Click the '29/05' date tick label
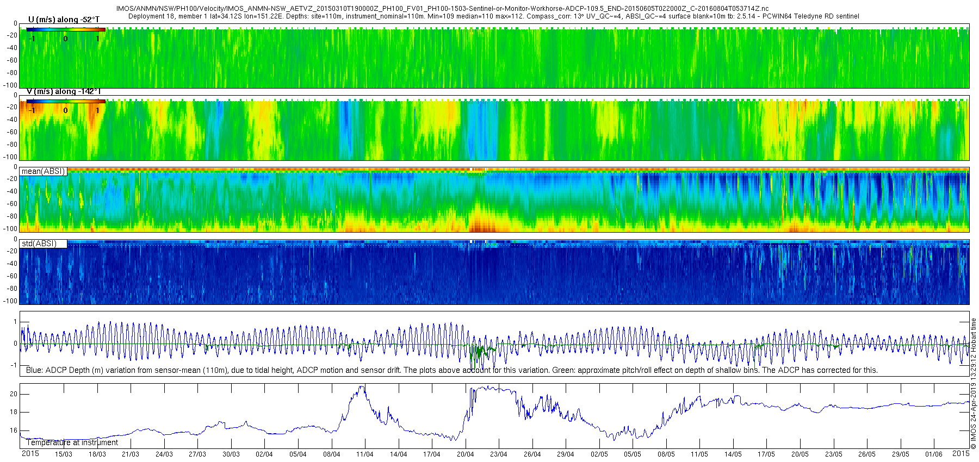Image resolution: width=979 pixels, height=462 pixels. (901, 454)
